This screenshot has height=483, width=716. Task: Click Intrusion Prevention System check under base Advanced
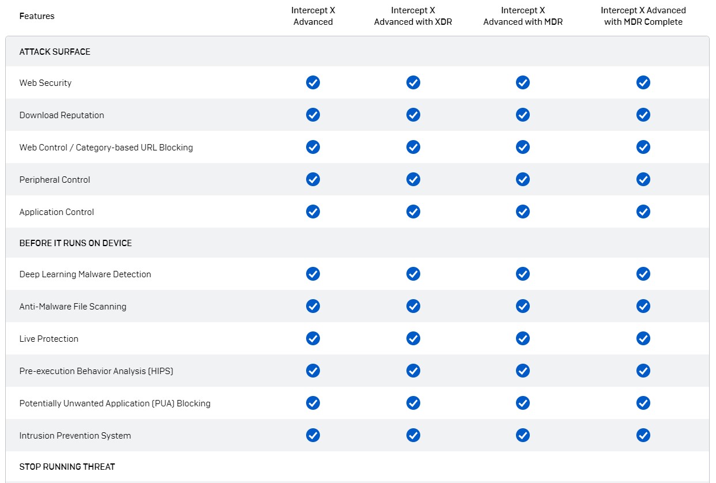pyautogui.click(x=313, y=435)
